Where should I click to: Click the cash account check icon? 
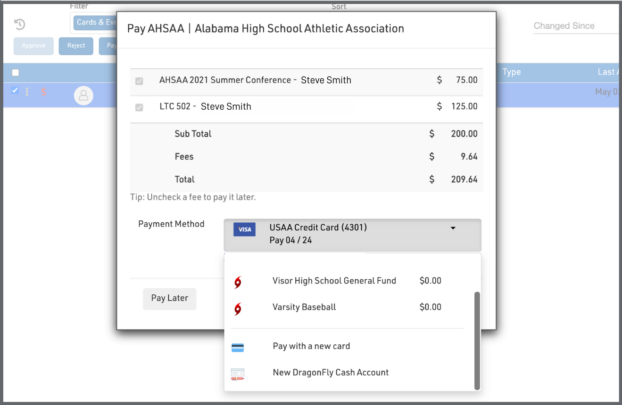coord(238,374)
